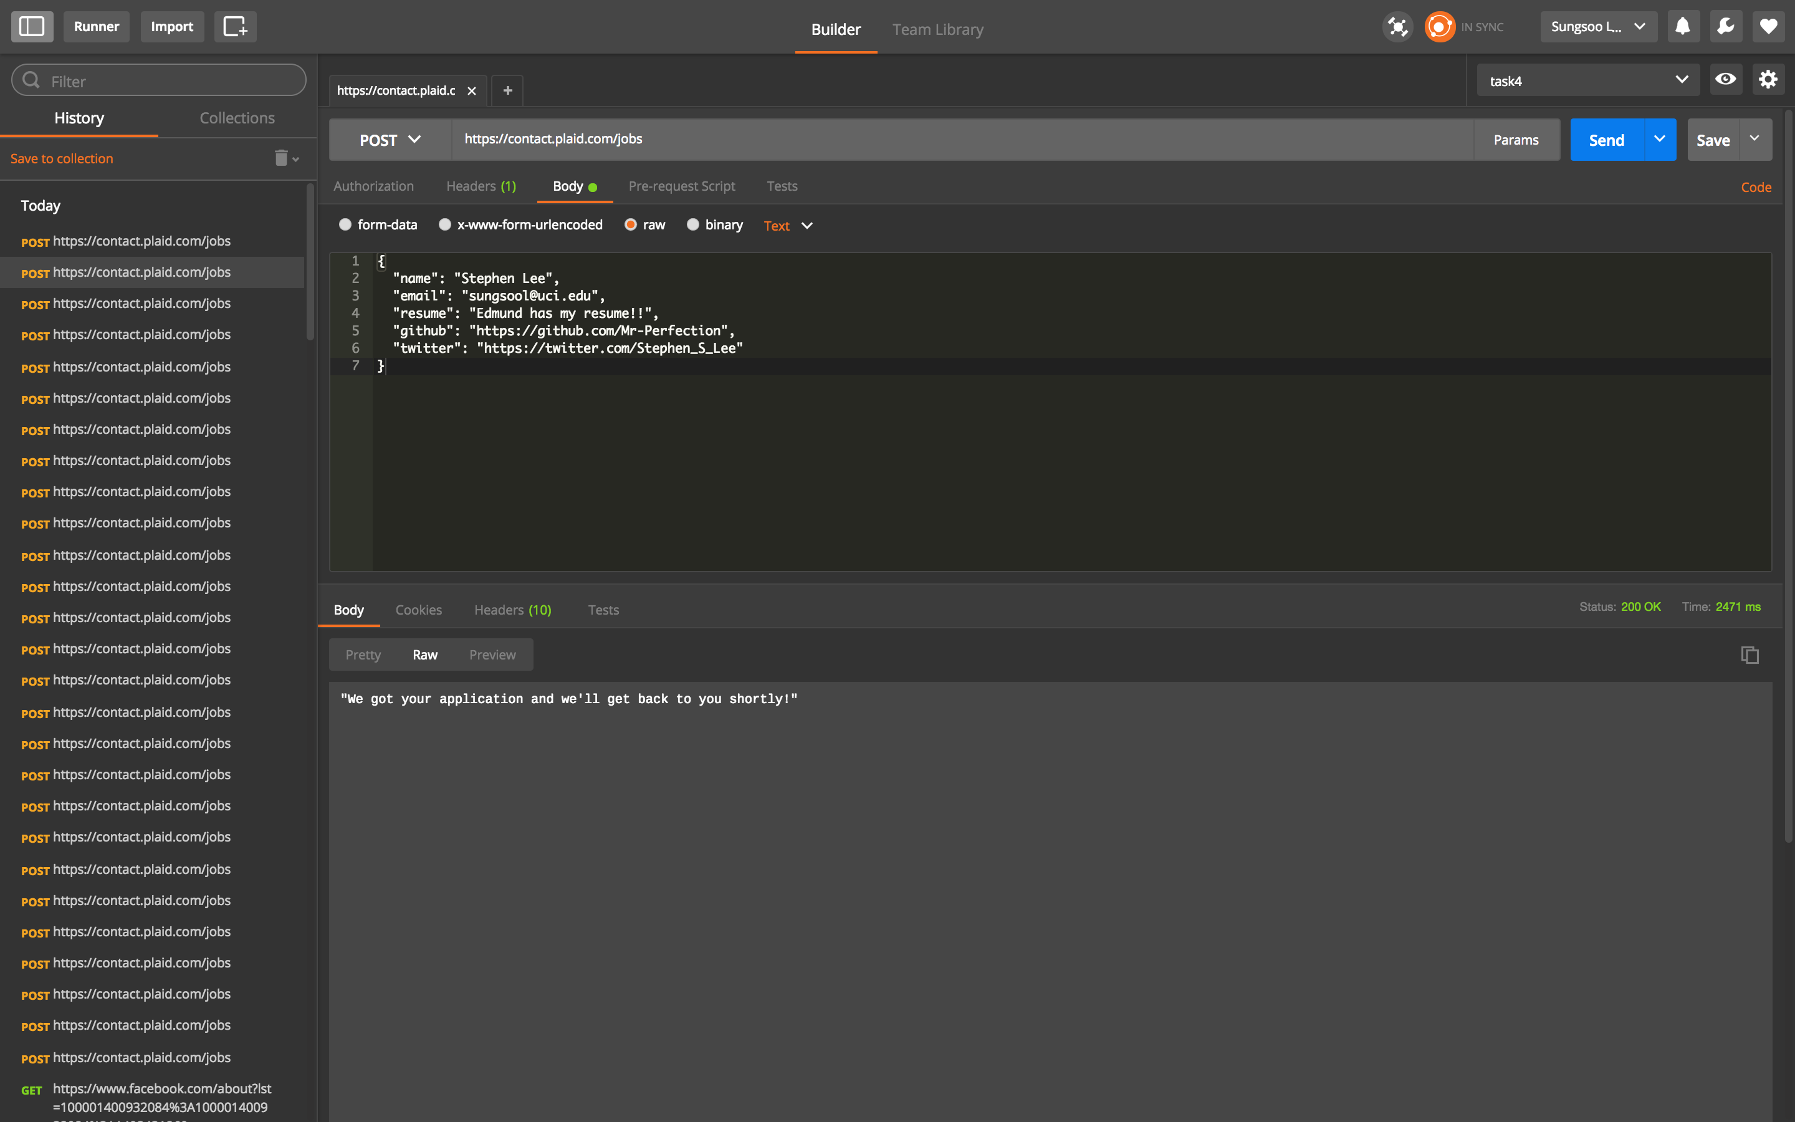Open settings via the wrench icon

1725,27
